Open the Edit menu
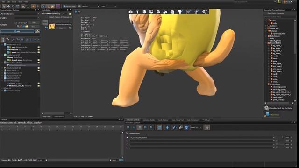This screenshot has height=168, width=299. pos(8,2)
